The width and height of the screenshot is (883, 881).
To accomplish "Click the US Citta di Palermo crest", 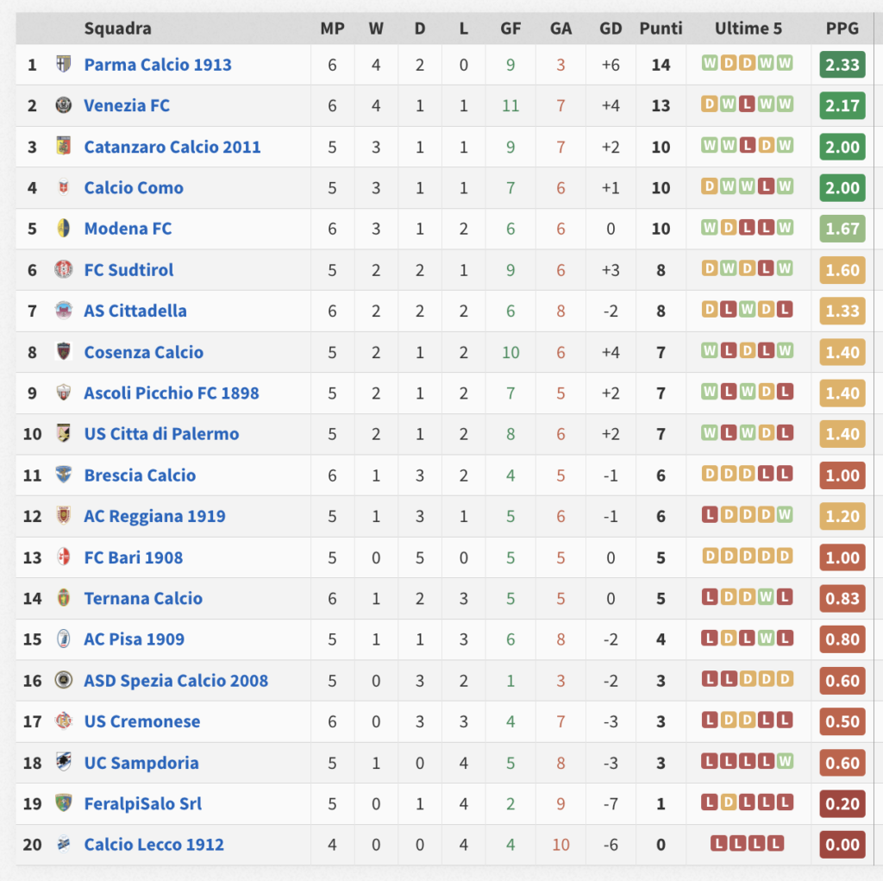I will point(64,433).
